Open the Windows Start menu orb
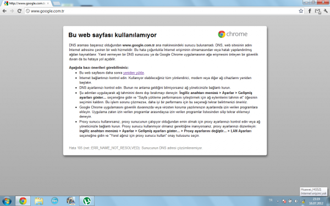The image size is (330, 206). (x=7, y=201)
